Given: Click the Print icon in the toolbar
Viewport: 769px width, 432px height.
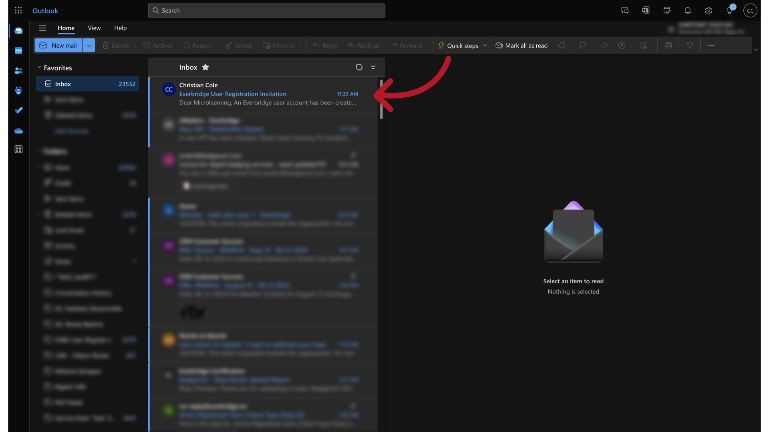Looking at the screenshot, I should tap(668, 45).
